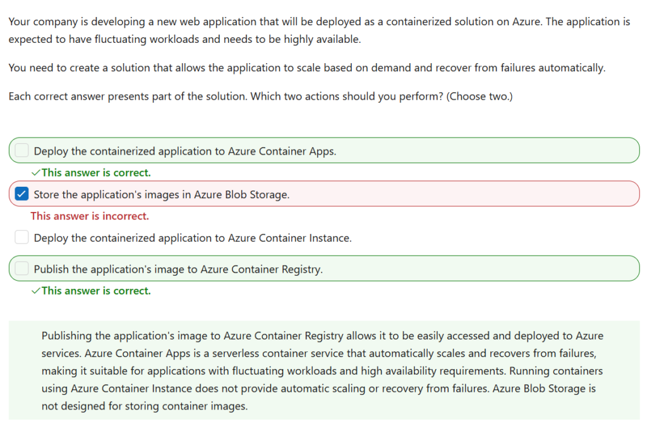Click the 'This answer is incorrect.' message
This screenshot has width=647, height=424.
(90, 216)
